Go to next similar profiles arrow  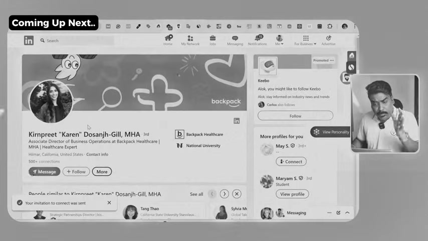click(225, 194)
